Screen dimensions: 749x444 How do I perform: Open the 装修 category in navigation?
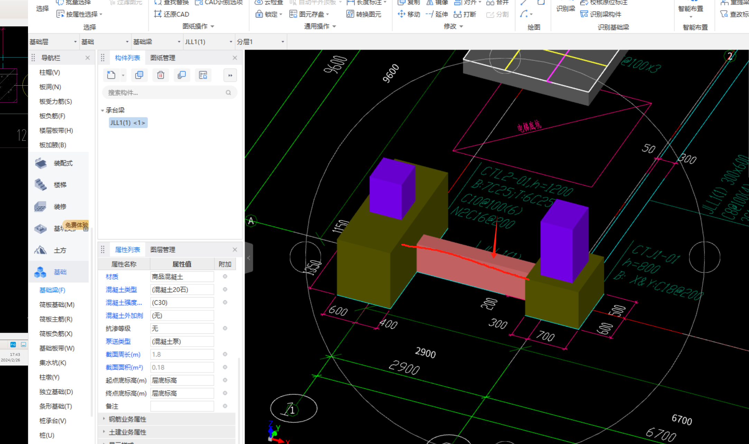[59, 207]
